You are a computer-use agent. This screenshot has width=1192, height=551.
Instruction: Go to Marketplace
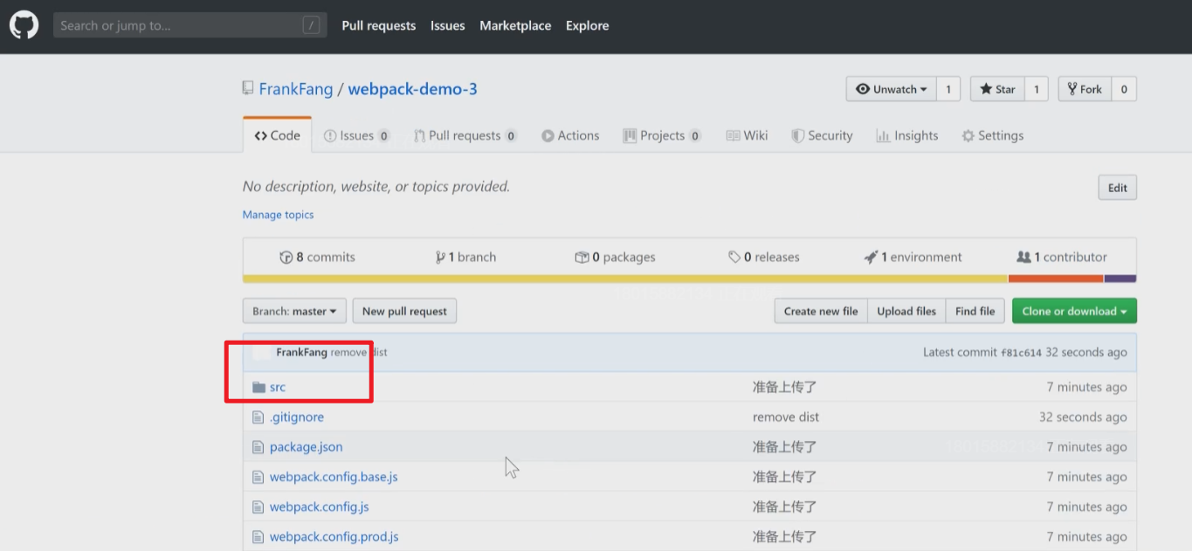(515, 25)
